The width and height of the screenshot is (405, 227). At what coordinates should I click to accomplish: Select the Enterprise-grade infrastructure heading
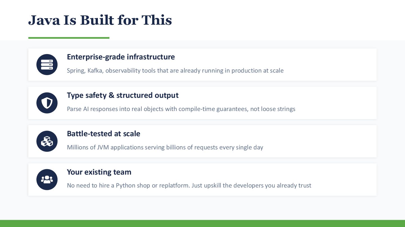[121, 57]
